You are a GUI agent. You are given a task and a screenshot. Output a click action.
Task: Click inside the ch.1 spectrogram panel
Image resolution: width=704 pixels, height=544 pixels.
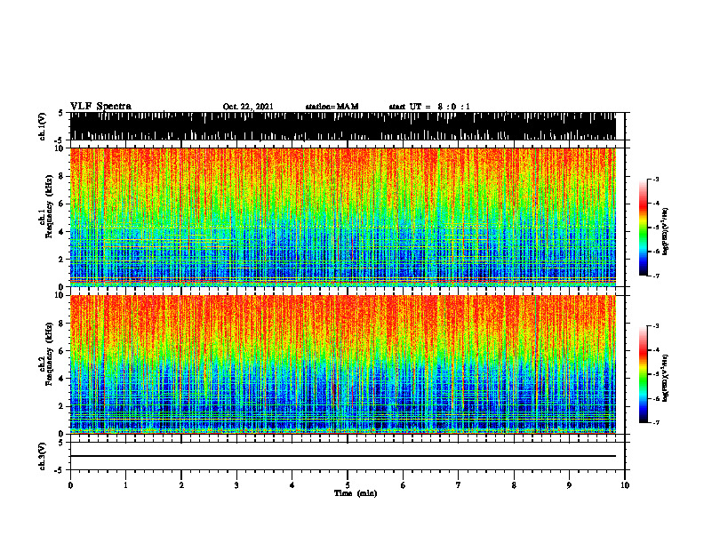coord(343,217)
